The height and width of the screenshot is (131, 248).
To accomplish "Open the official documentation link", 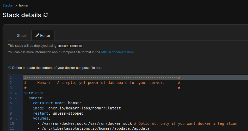I will pyautogui.click(x=117, y=52).
